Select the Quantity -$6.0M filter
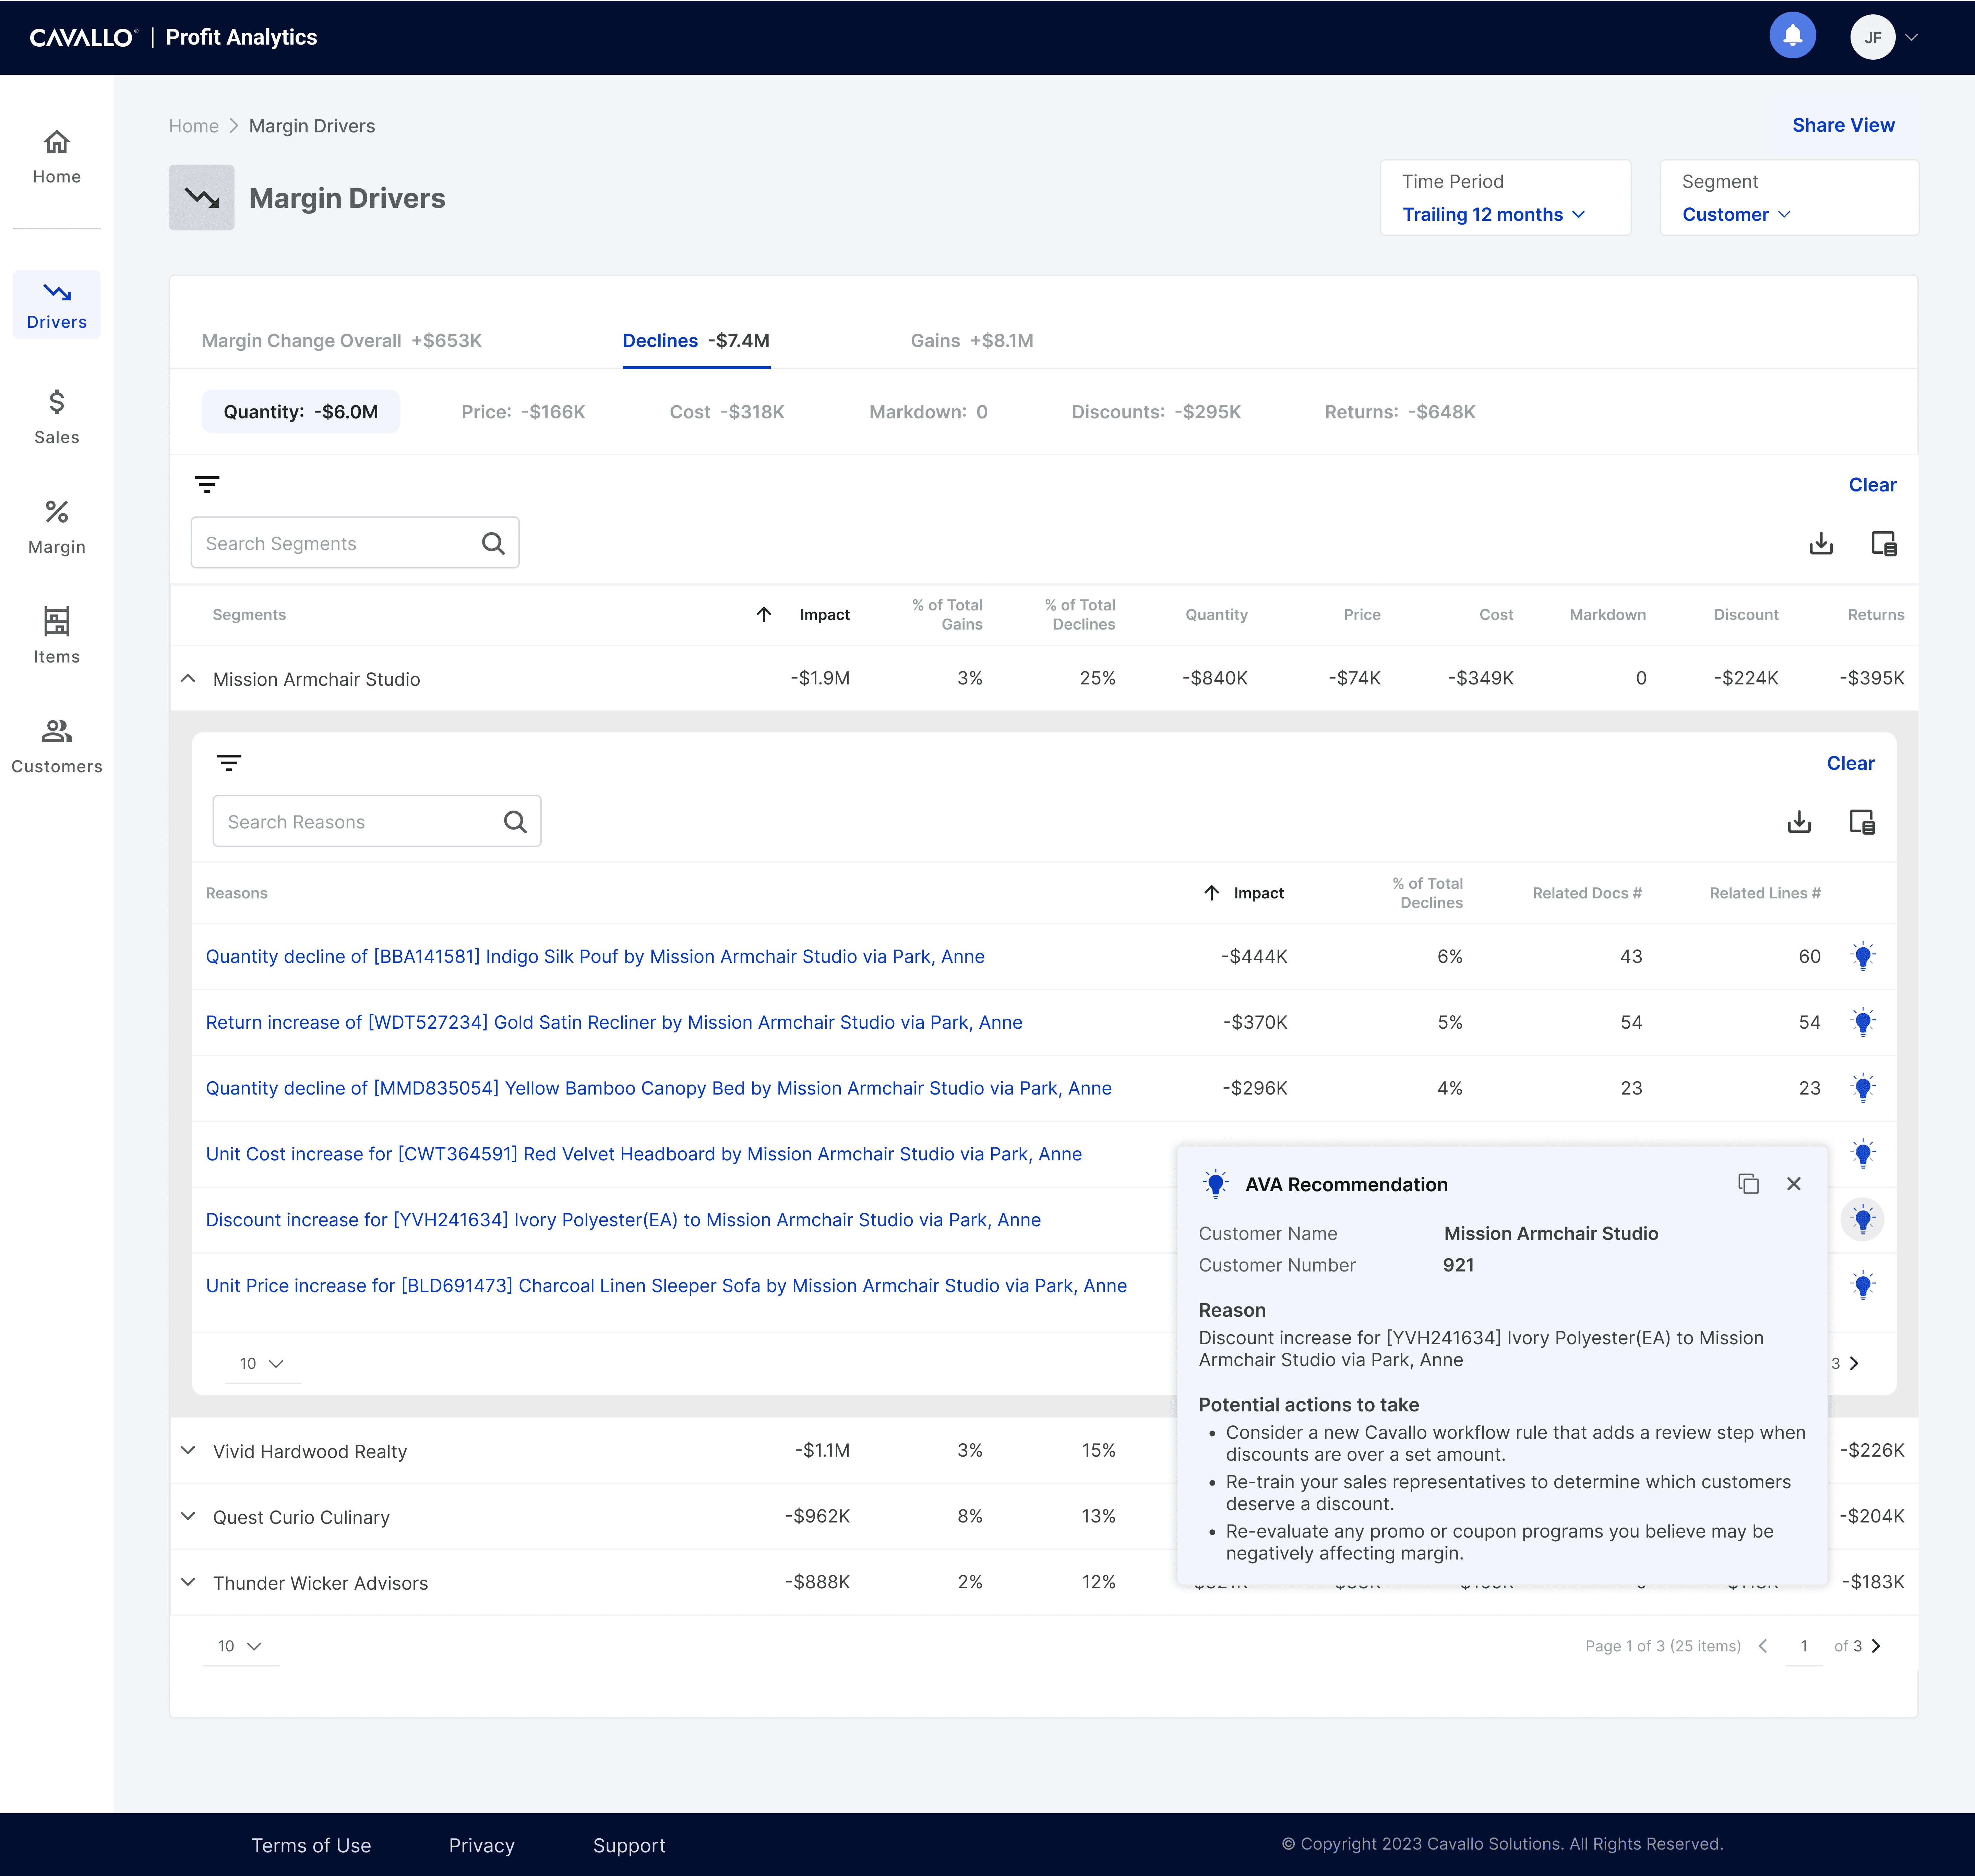This screenshot has height=1876, width=1975. (301, 412)
